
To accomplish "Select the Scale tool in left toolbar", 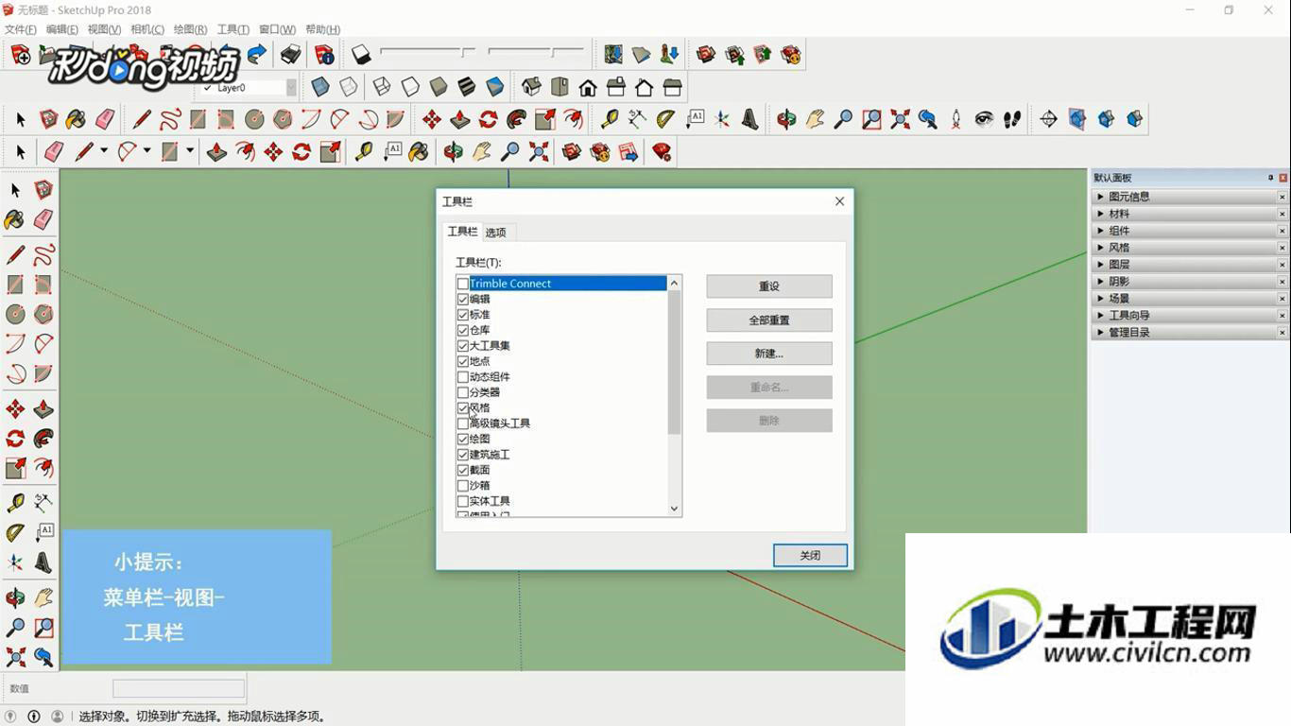I will (15, 469).
